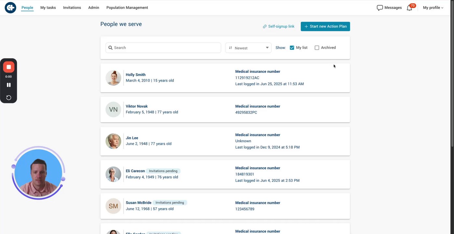Stop the screen recording

[9, 67]
